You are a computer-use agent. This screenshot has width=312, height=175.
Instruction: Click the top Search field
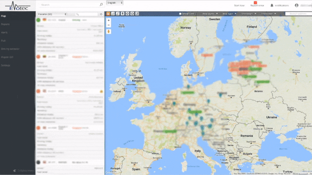click(71, 5)
